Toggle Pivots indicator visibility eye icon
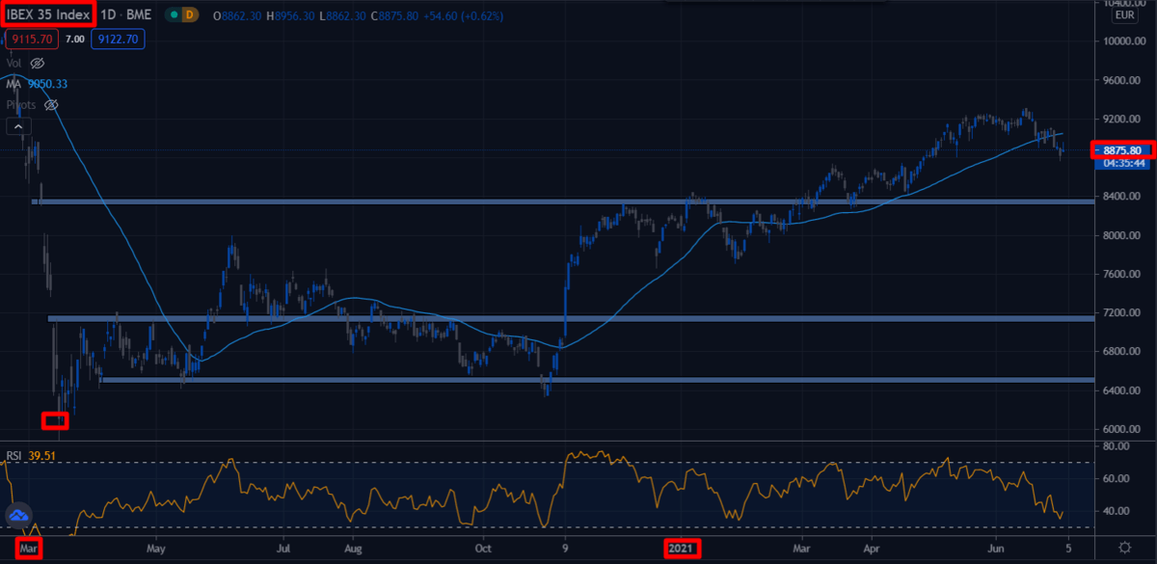Screen dimensions: 1157x564 tap(52, 104)
